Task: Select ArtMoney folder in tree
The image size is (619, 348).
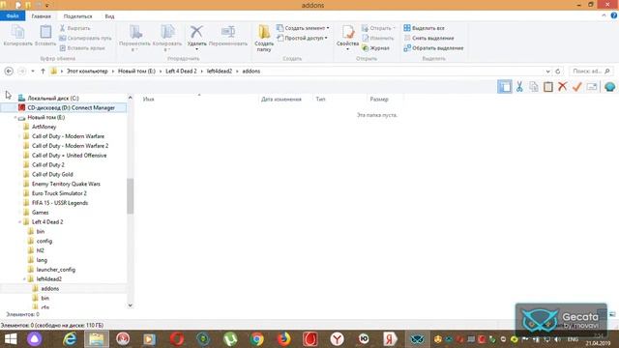Action: 44,127
